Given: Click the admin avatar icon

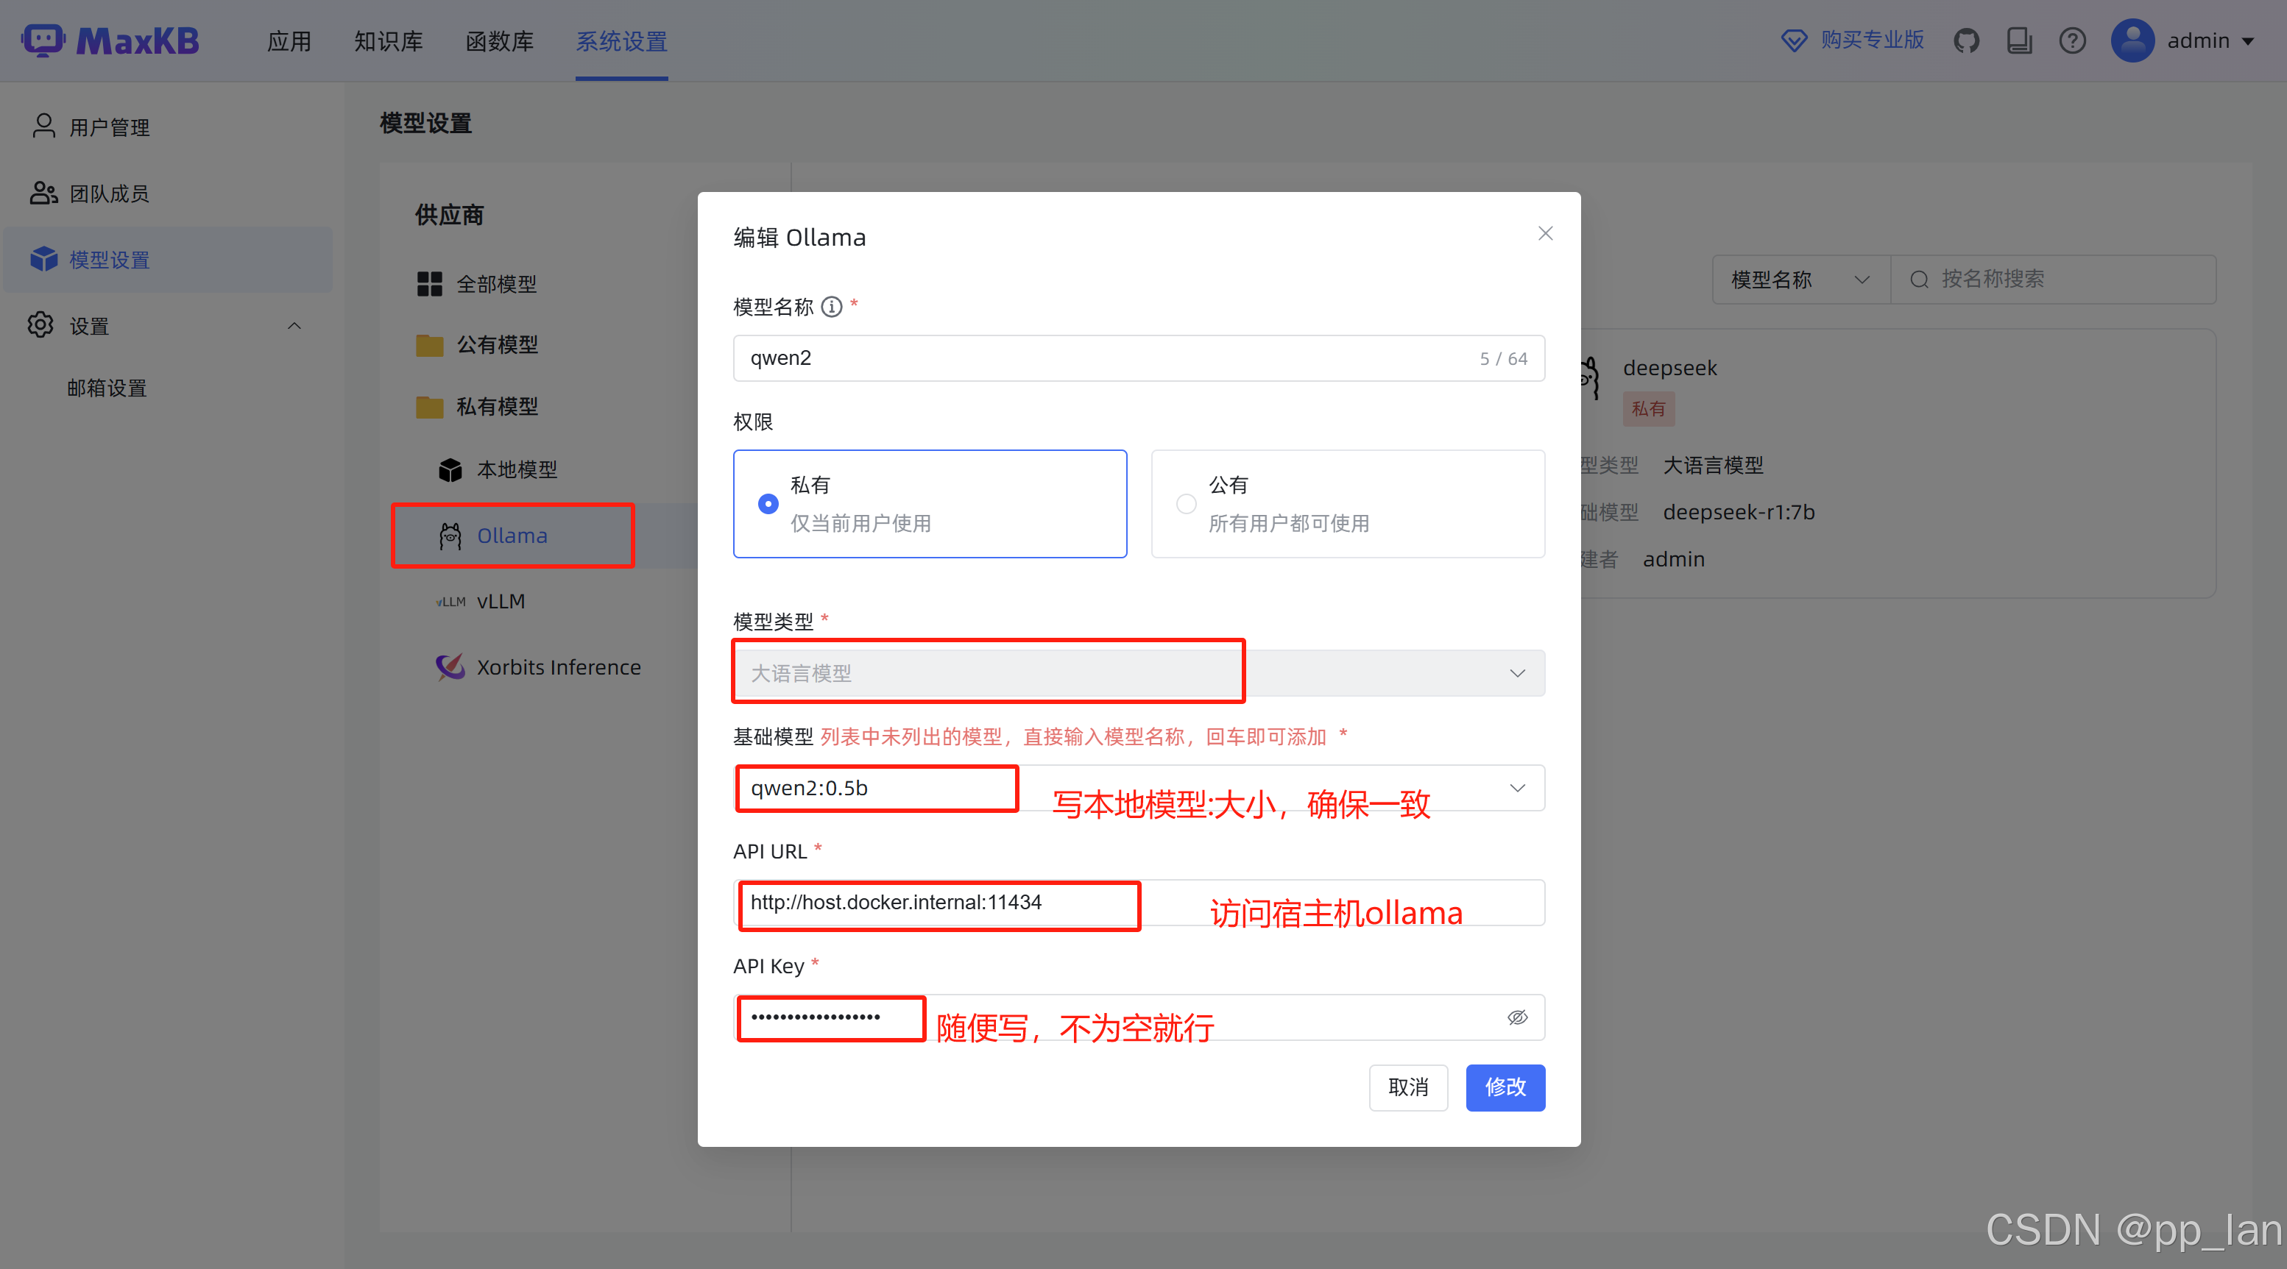Looking at the screenshot, I should 2132,40.
